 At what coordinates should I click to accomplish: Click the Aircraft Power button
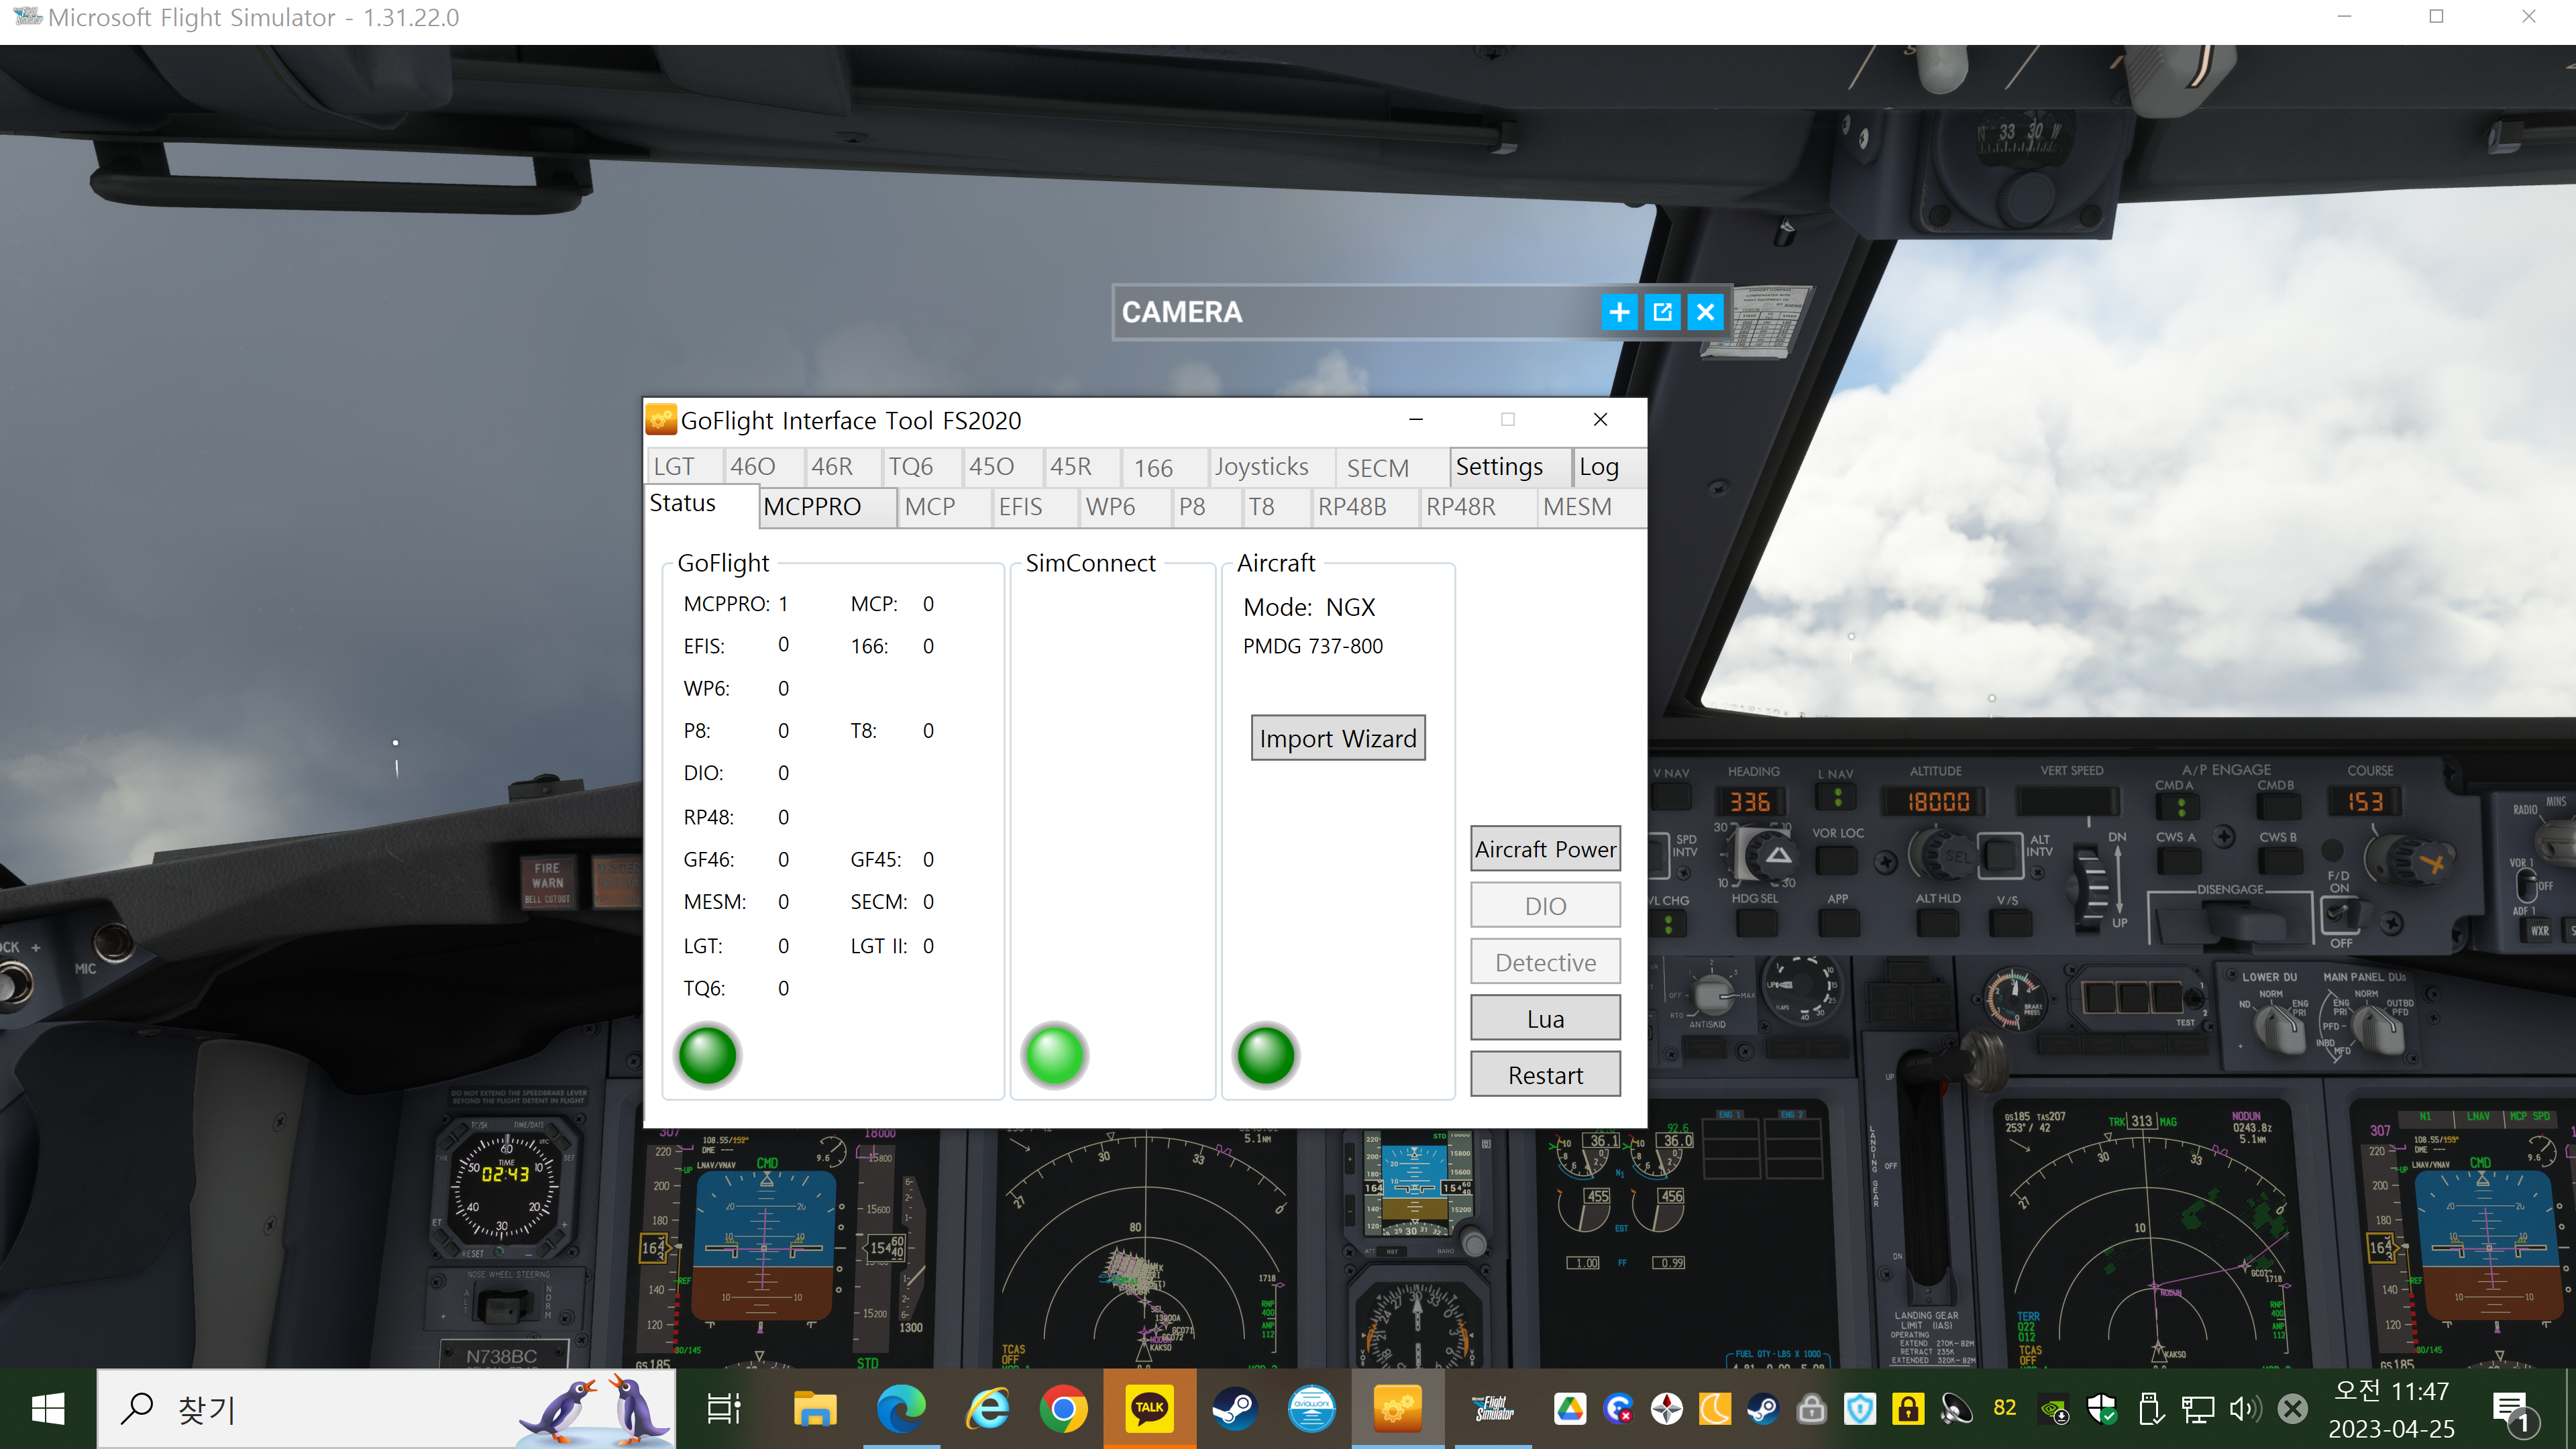[1545, 849]
